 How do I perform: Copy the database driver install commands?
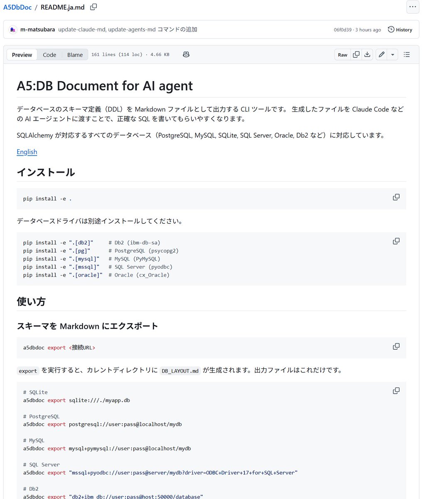(396, 241)
